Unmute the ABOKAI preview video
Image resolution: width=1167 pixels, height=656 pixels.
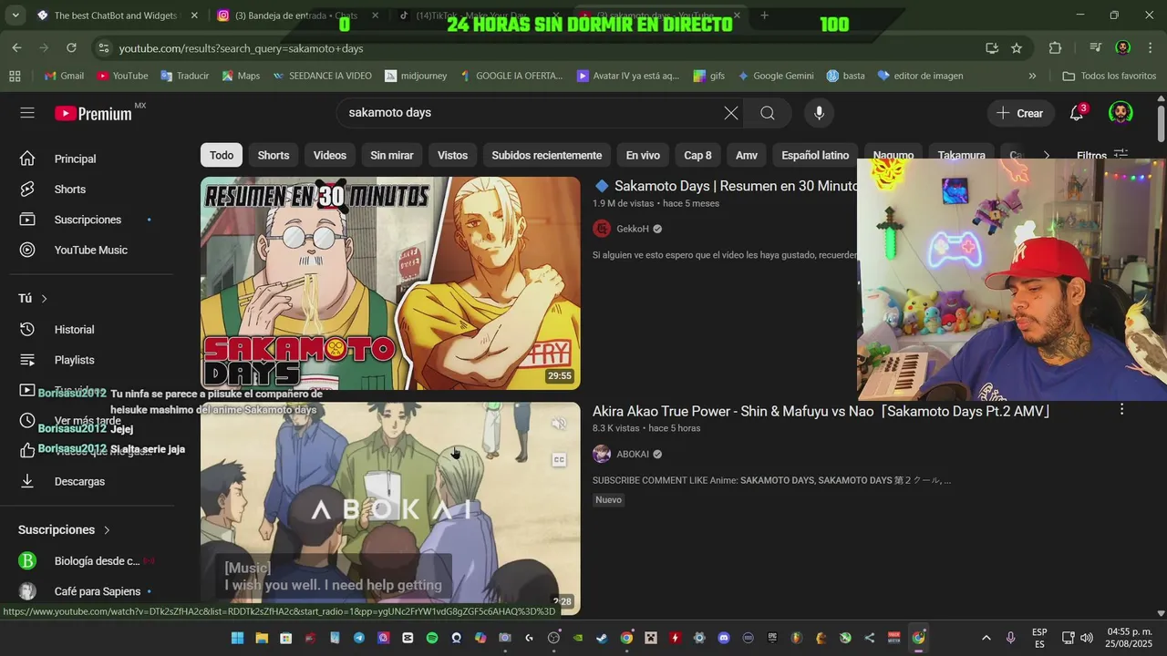pos(559,424)
